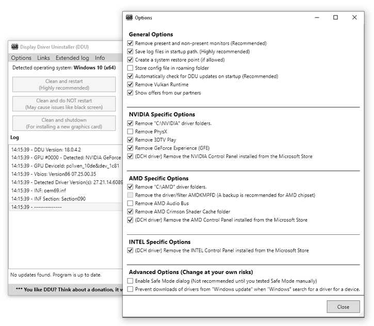Enable Remove AMD Audio Bus
Screen dimensions: 374x326
[x=130, y=203]
